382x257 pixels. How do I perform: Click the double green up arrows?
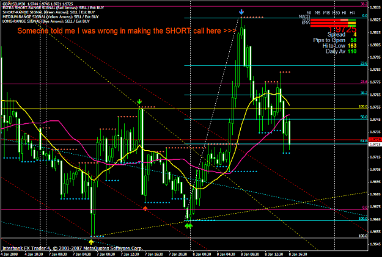point(189,226)
